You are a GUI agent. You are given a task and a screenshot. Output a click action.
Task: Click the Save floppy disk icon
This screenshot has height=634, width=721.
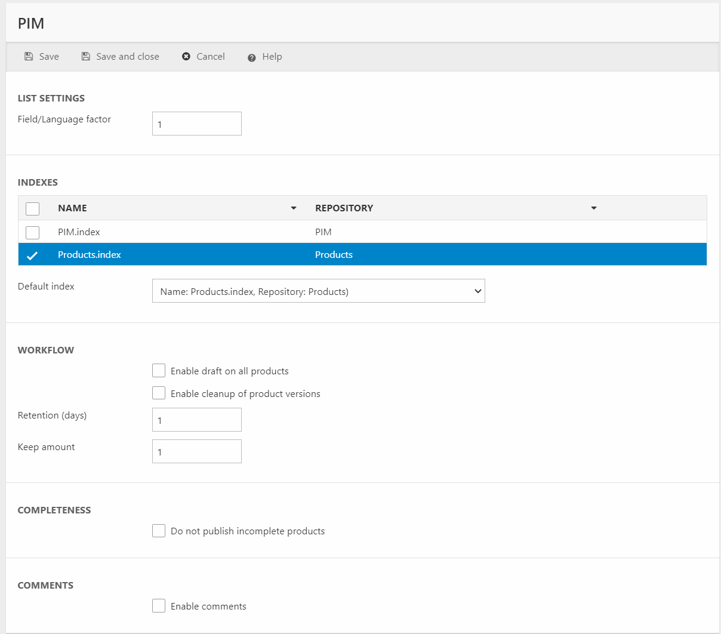pyautogui.click(x=29, y=57)
